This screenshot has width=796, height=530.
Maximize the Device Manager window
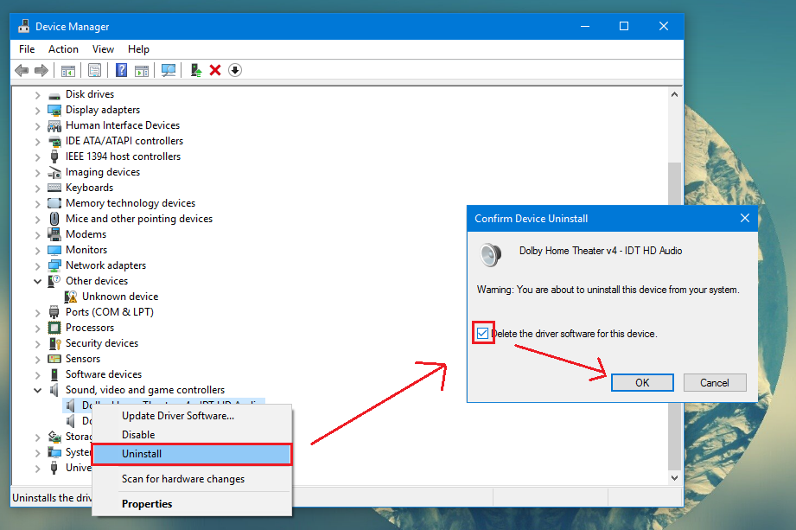(624, 27)
